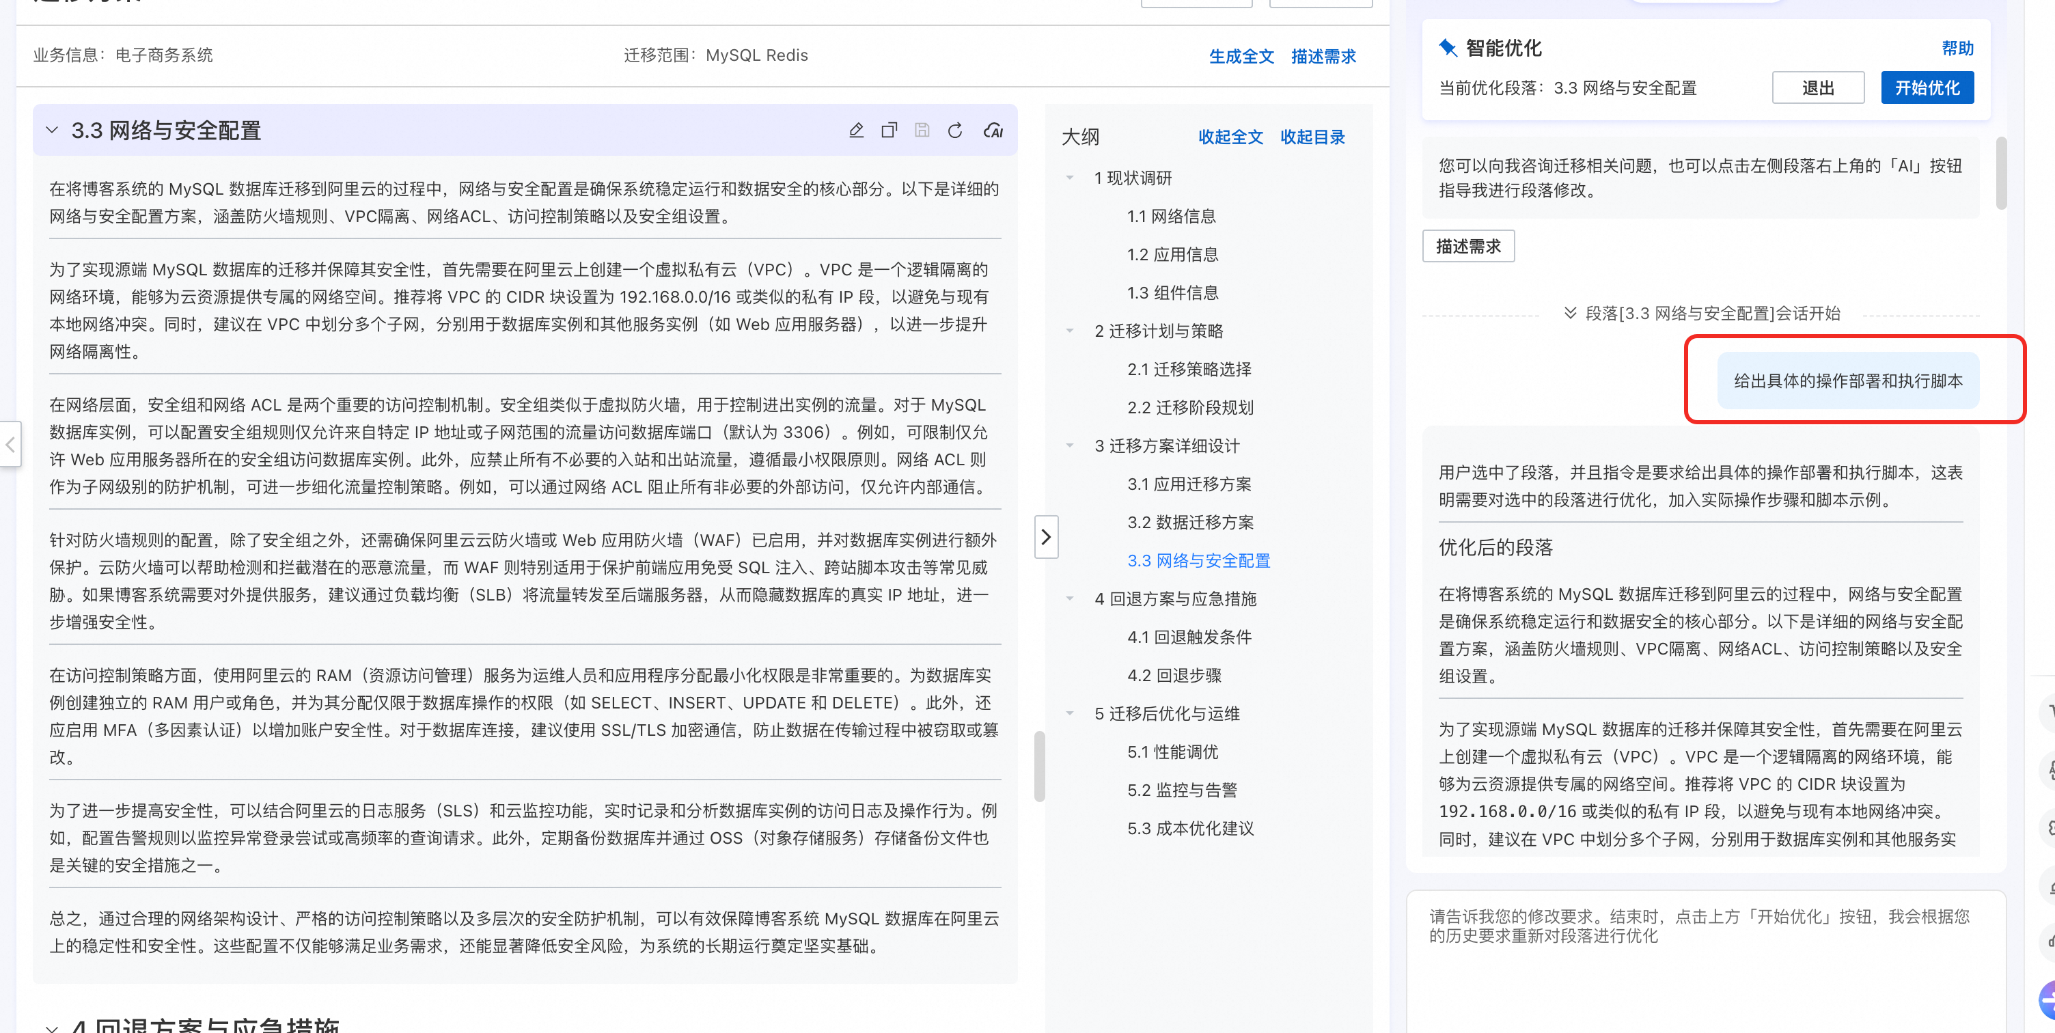The height and width of the screenshot is (1033, 2055).
Task: Open outline item 1.2 应用信息
Action: 1172,254
